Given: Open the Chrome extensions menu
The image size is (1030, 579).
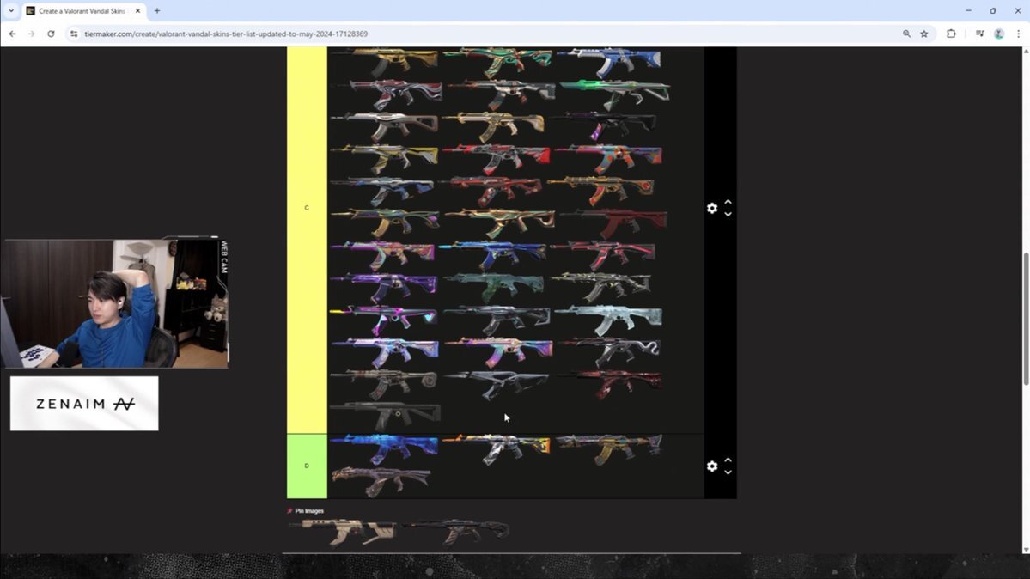Looking at the screenshot, I should (951, 34).
